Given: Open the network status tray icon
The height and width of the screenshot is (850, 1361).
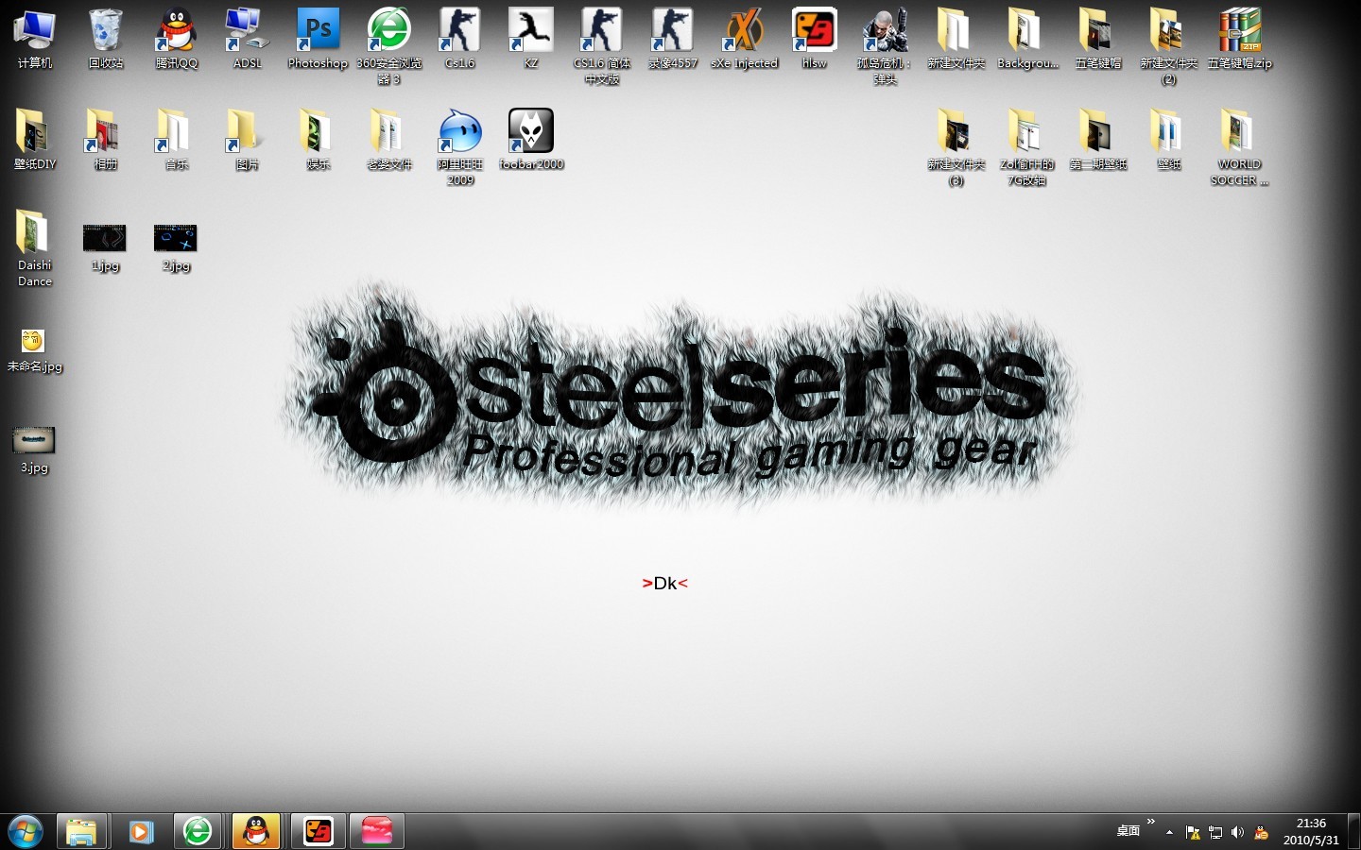Looking at the screenshot, I should [1215, 832].
